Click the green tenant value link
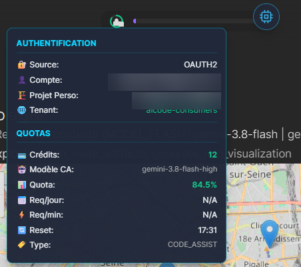 tap(182, 111)
